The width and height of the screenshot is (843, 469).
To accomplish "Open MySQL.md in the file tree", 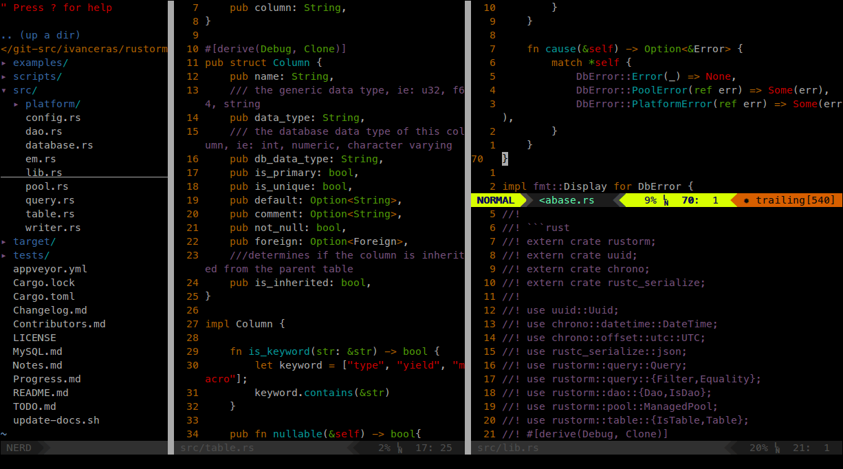I will coord(38,351).
